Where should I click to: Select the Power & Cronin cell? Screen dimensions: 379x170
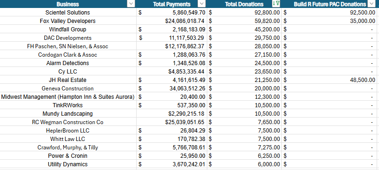pos(68,156)
